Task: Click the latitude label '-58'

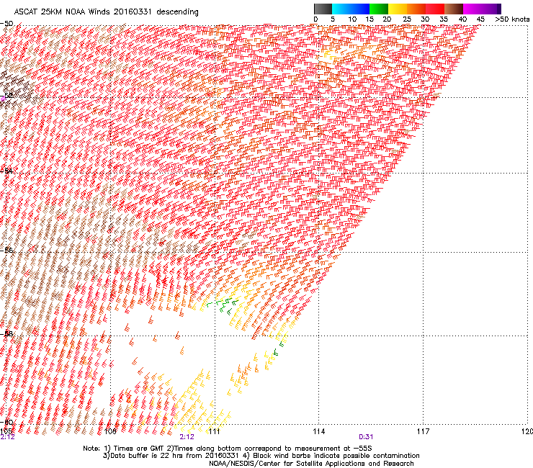Action: coord(6,333)
